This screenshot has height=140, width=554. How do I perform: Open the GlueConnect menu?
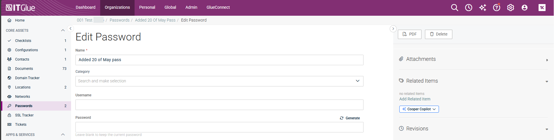[218, 8]
